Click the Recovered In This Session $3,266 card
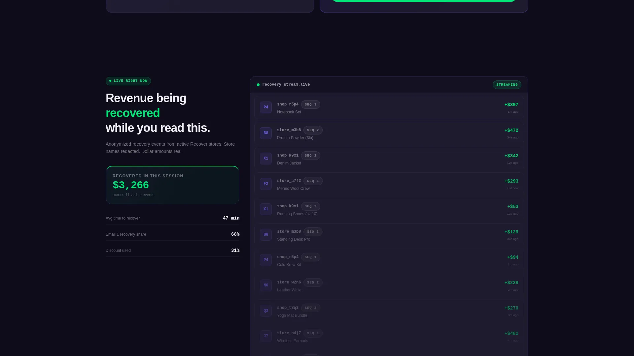Viewport: 634px width, 356px height. click(x=172, y=185)
